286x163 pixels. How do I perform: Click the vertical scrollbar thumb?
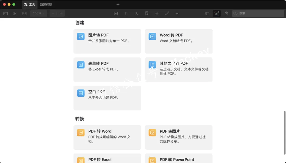pos(284,133)
